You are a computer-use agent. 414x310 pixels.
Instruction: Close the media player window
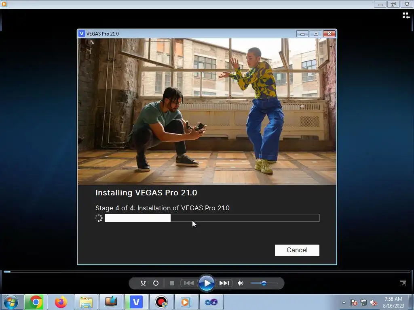(407, 4)
